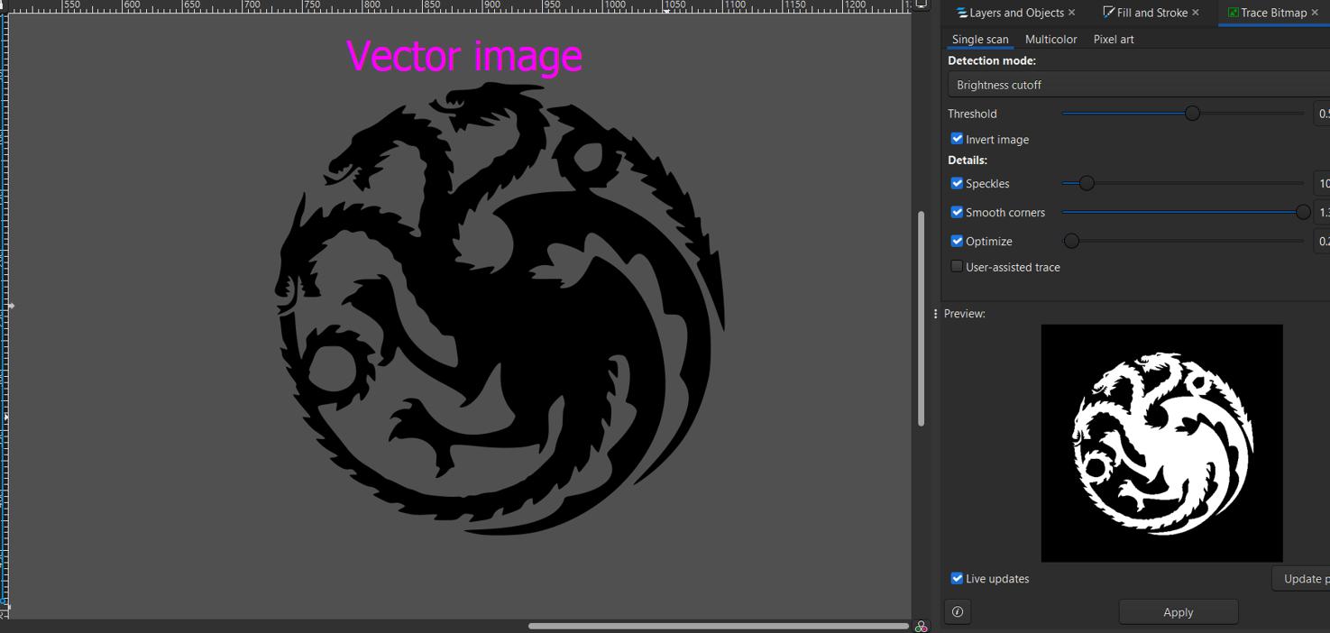Click the Smooth corners value field
Screen dimensions: 1330x633
tap(1322, 212)
